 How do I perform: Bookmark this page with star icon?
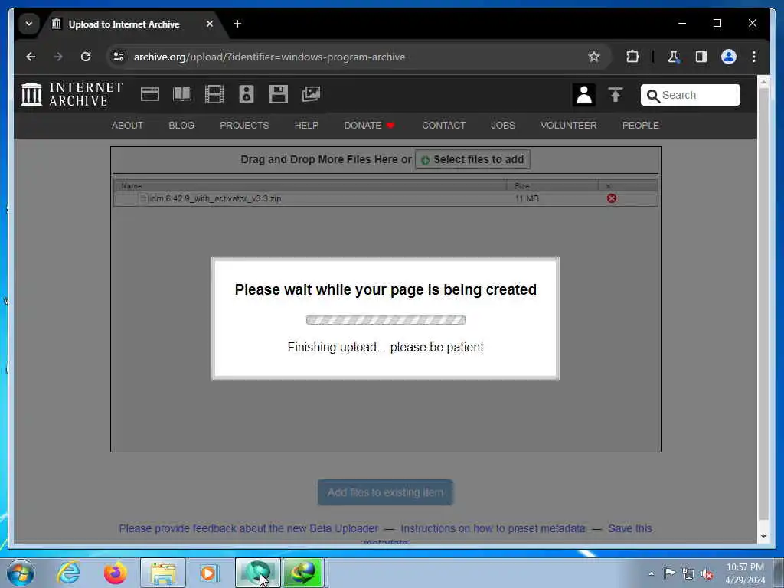coord(593,57)
